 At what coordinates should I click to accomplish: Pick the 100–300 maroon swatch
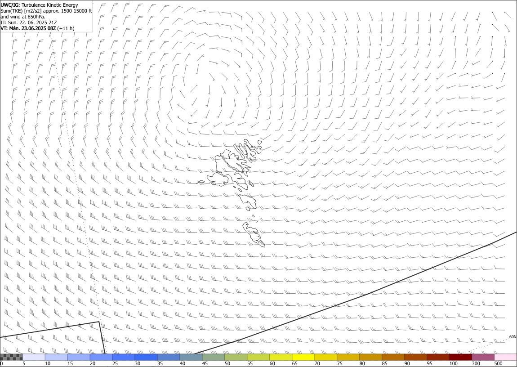click(x=460, y=357)
